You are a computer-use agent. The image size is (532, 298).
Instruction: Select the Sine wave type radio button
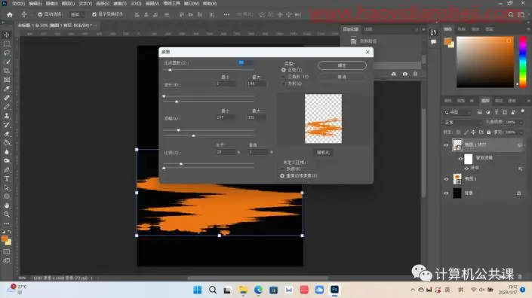[x=284, y=70]
